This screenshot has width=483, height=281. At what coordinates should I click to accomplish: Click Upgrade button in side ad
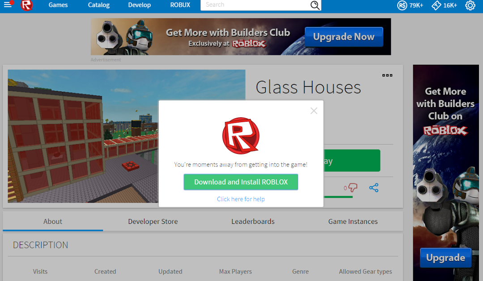(445, 258)
